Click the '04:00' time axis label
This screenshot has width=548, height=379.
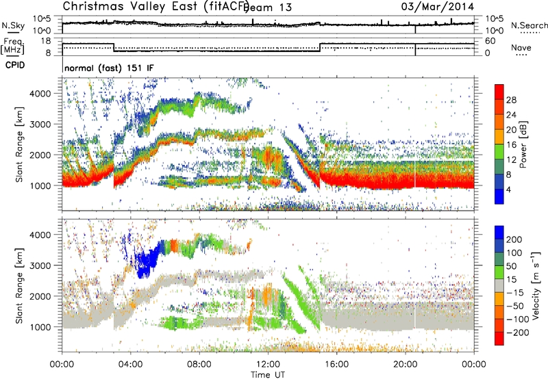(x=131, y=365)
